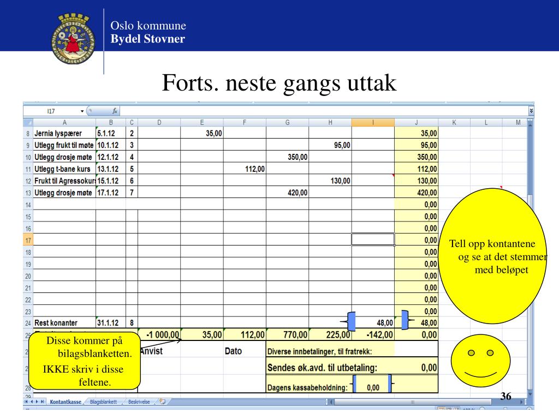Click the 'Anvist' cell

pos(152,351)
